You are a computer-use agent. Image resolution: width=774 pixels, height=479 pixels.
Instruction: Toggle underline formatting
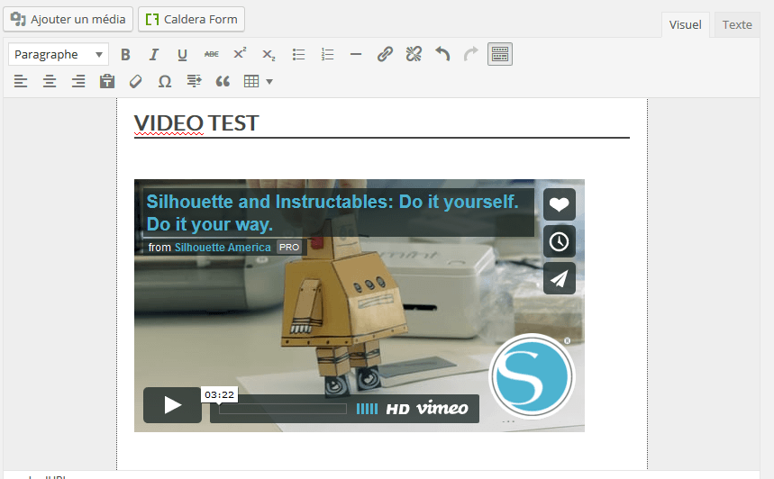tap(183, 54)
